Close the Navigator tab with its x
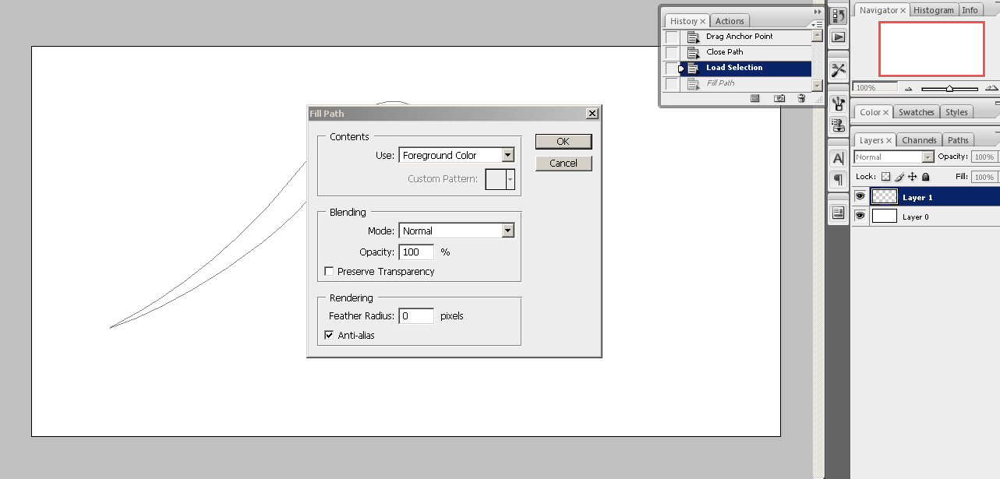Viewport: 1000px width, 479px height. pyautogui.click(x=904, y=10)
